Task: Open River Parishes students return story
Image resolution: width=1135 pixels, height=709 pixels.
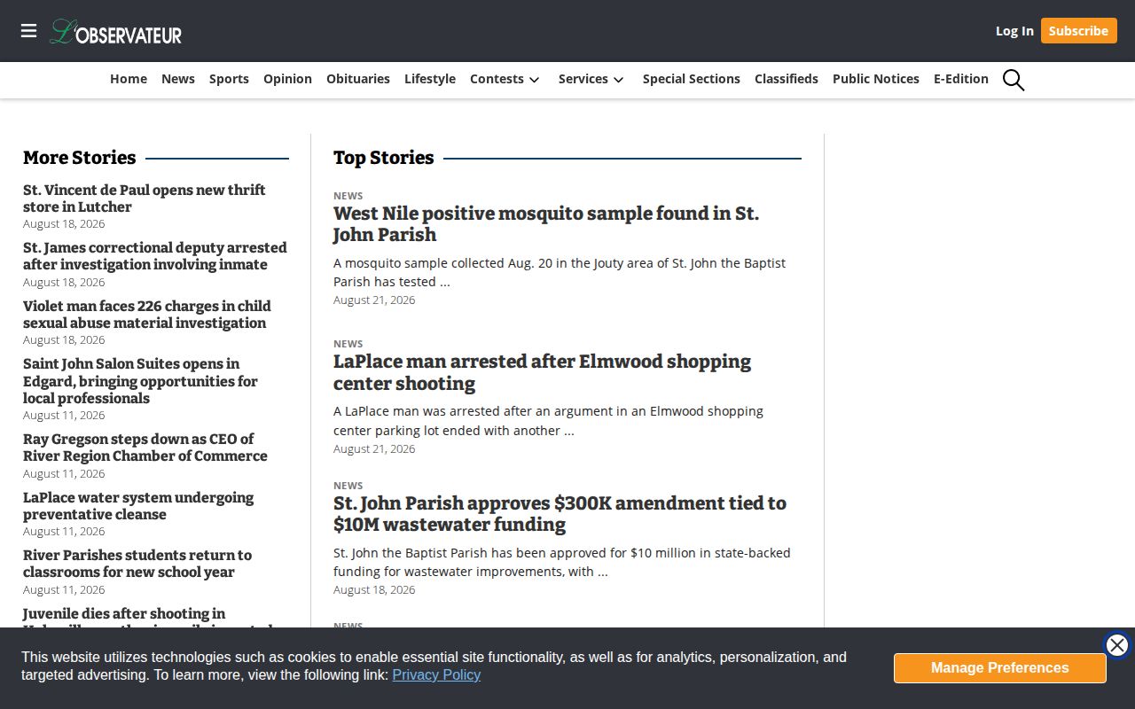Action: 137,564
